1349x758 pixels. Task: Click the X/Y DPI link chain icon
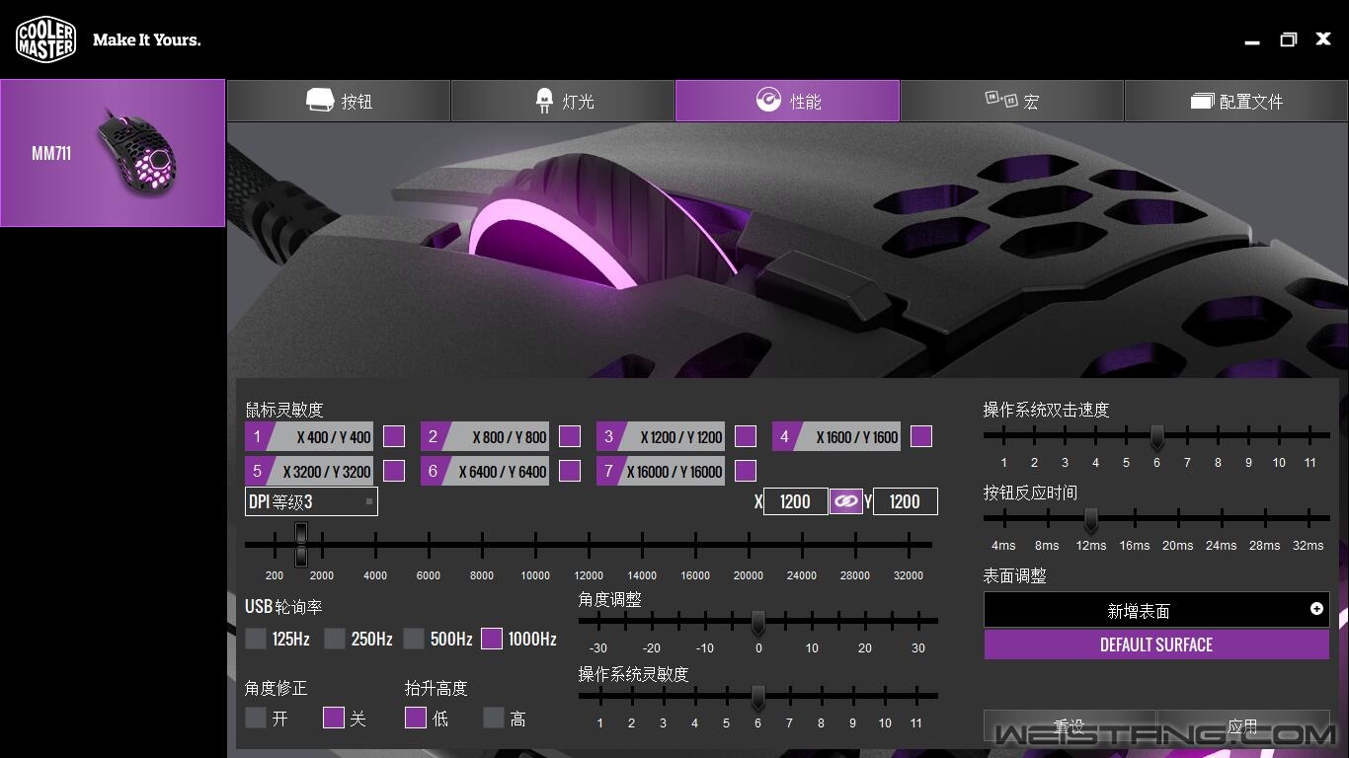point(845,501)
